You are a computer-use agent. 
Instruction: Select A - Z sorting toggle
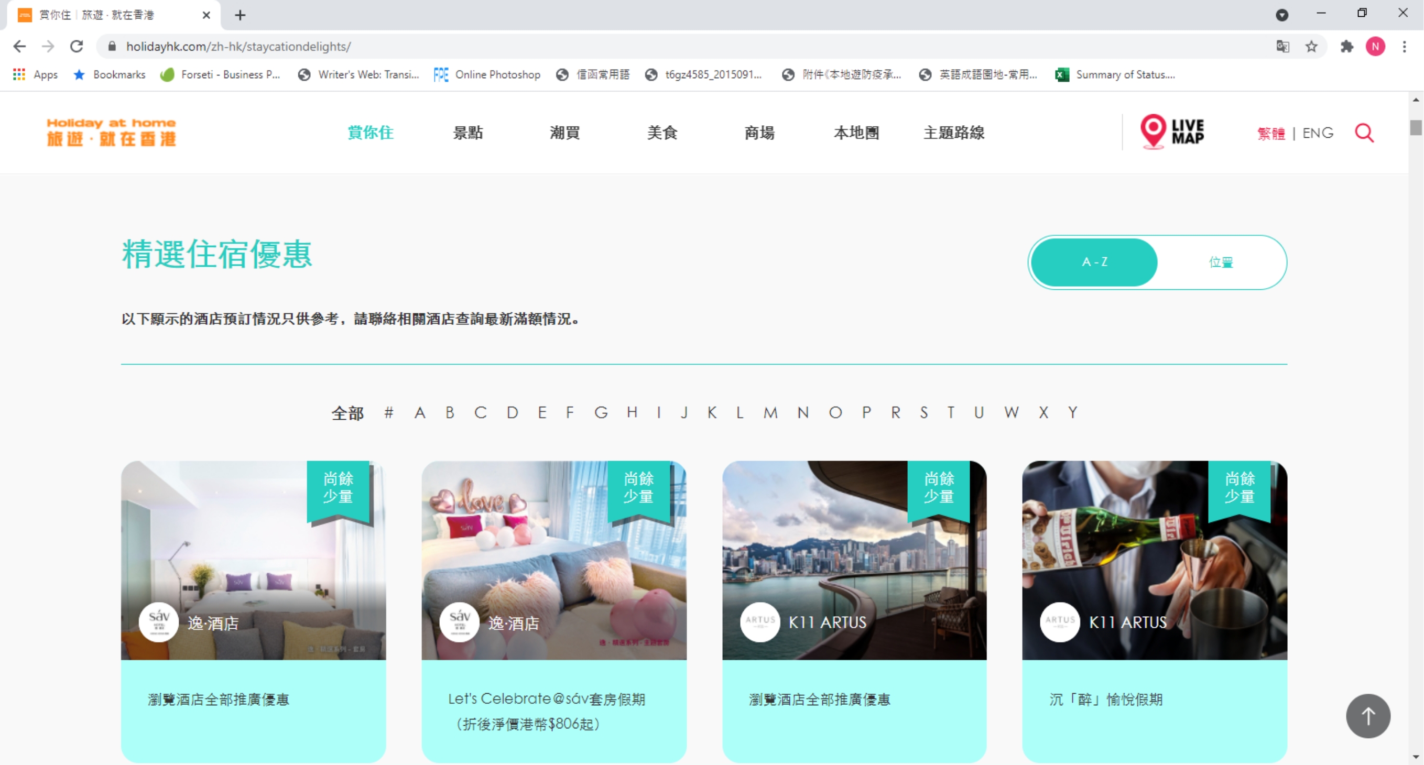click(1094, 262)
